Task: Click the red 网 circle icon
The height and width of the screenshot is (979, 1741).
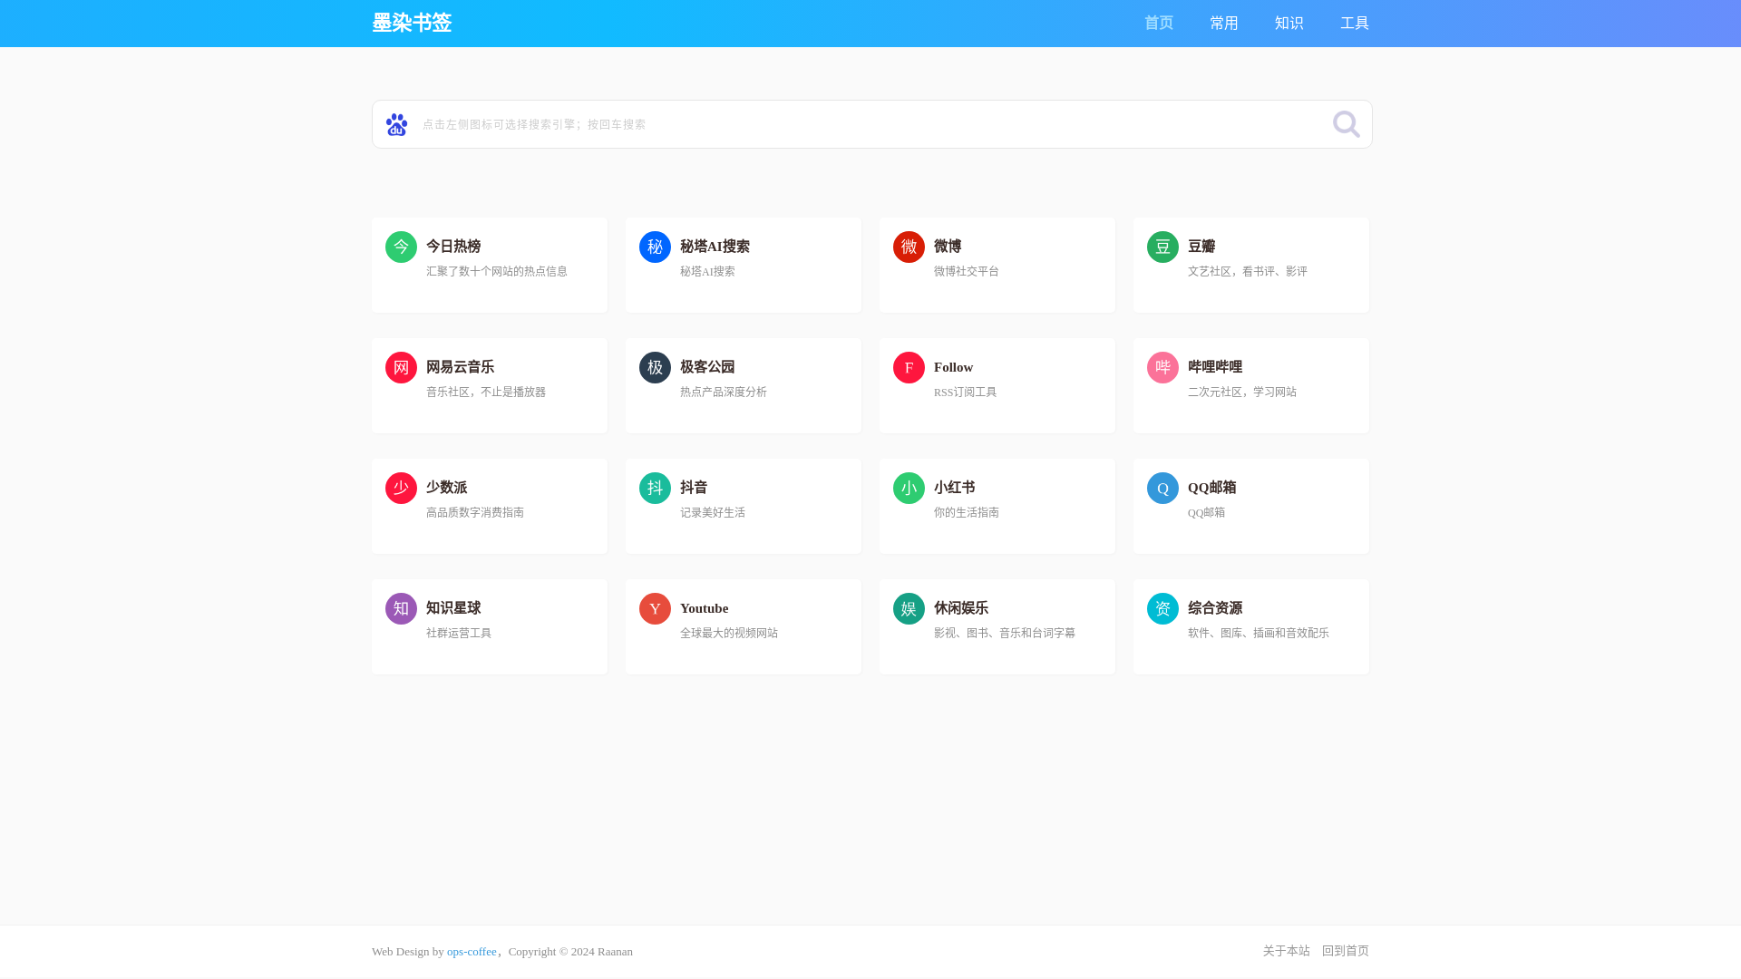Action: coord(401,367)
